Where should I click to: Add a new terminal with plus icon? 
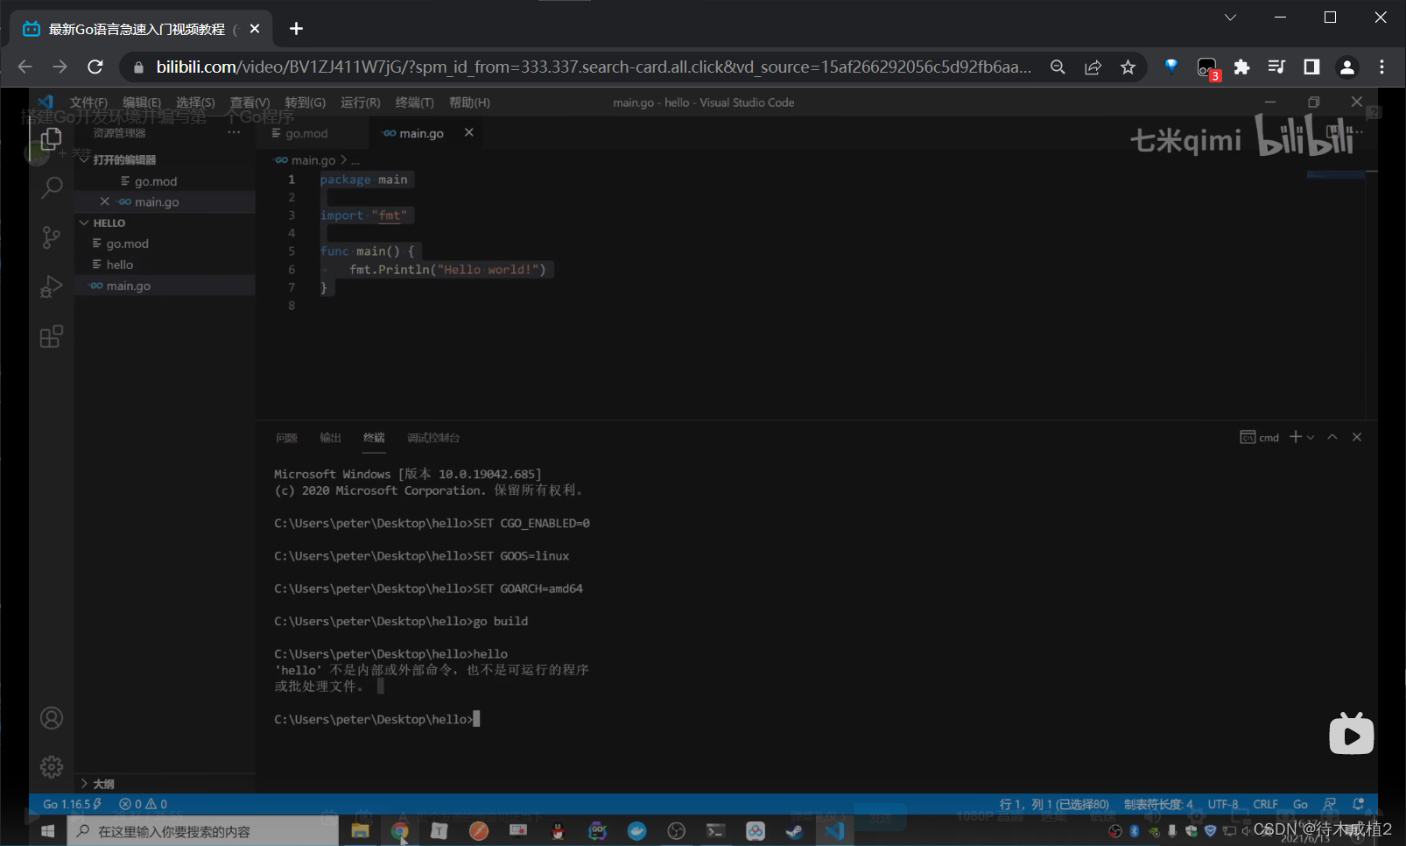1296,437
